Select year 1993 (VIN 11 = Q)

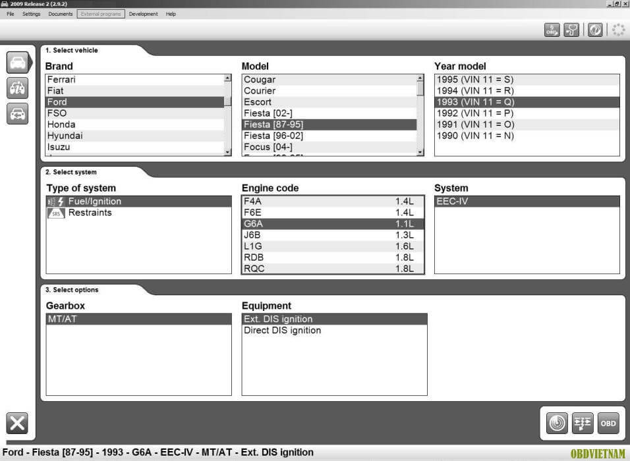527,102
